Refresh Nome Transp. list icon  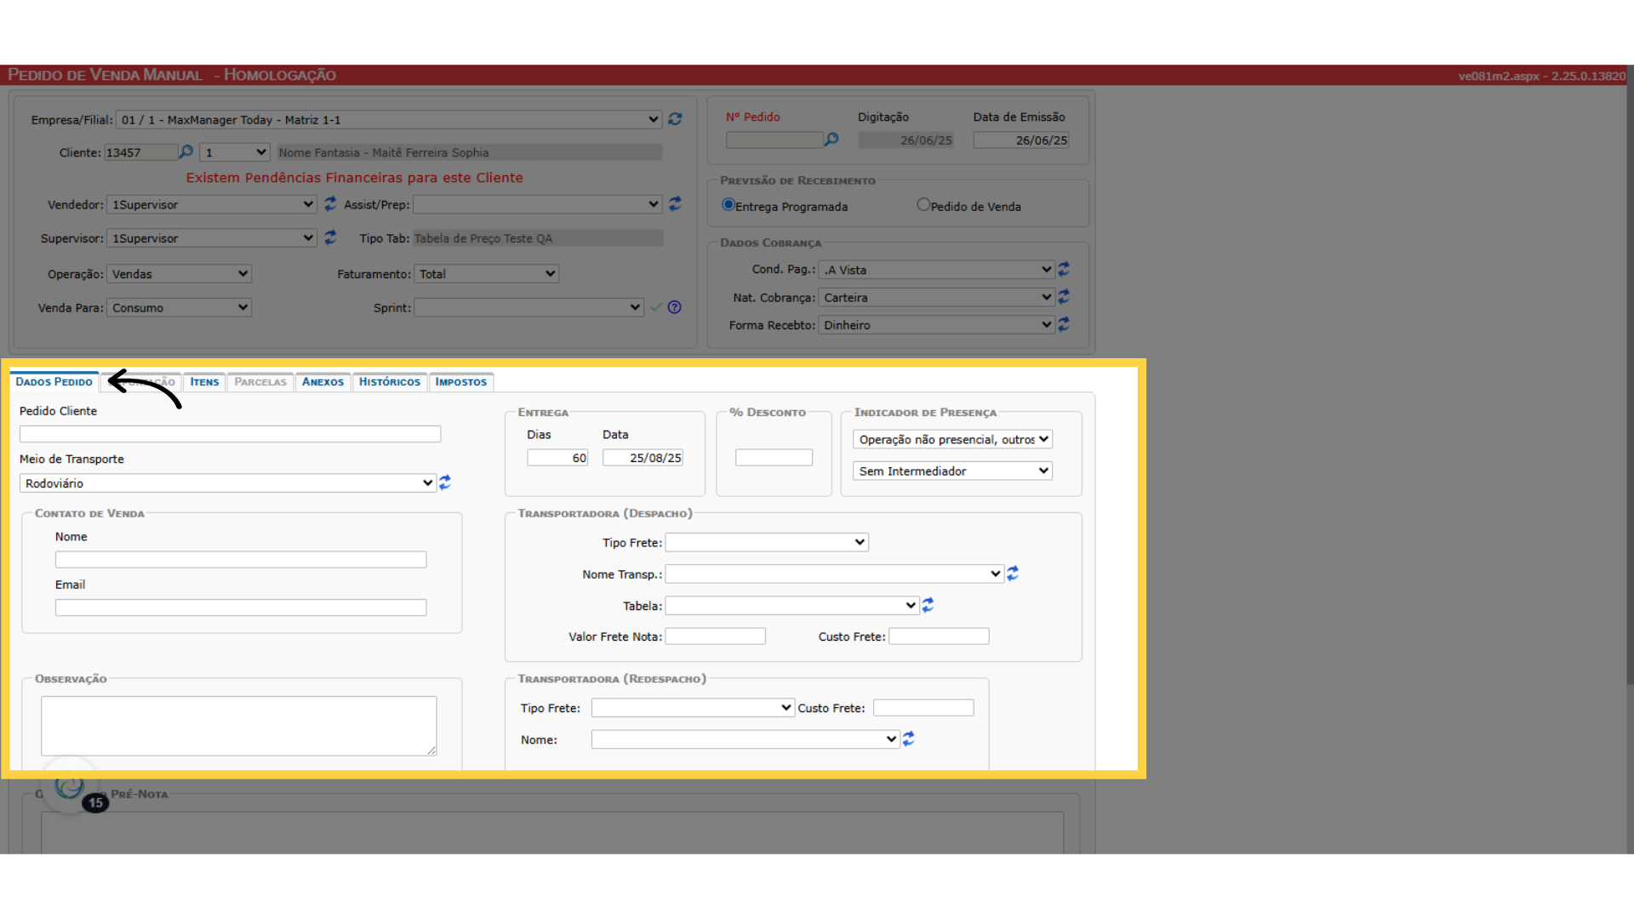pyautogui.click(x=1013, y=574)
